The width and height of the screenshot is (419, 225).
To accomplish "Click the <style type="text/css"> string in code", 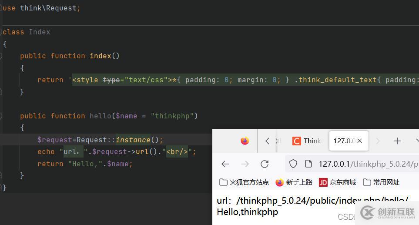I will pyautogui.click(x=122, y=80).
